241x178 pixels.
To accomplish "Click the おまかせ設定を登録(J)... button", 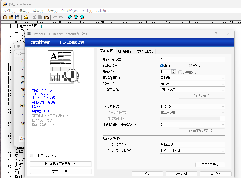I will 61,164.
